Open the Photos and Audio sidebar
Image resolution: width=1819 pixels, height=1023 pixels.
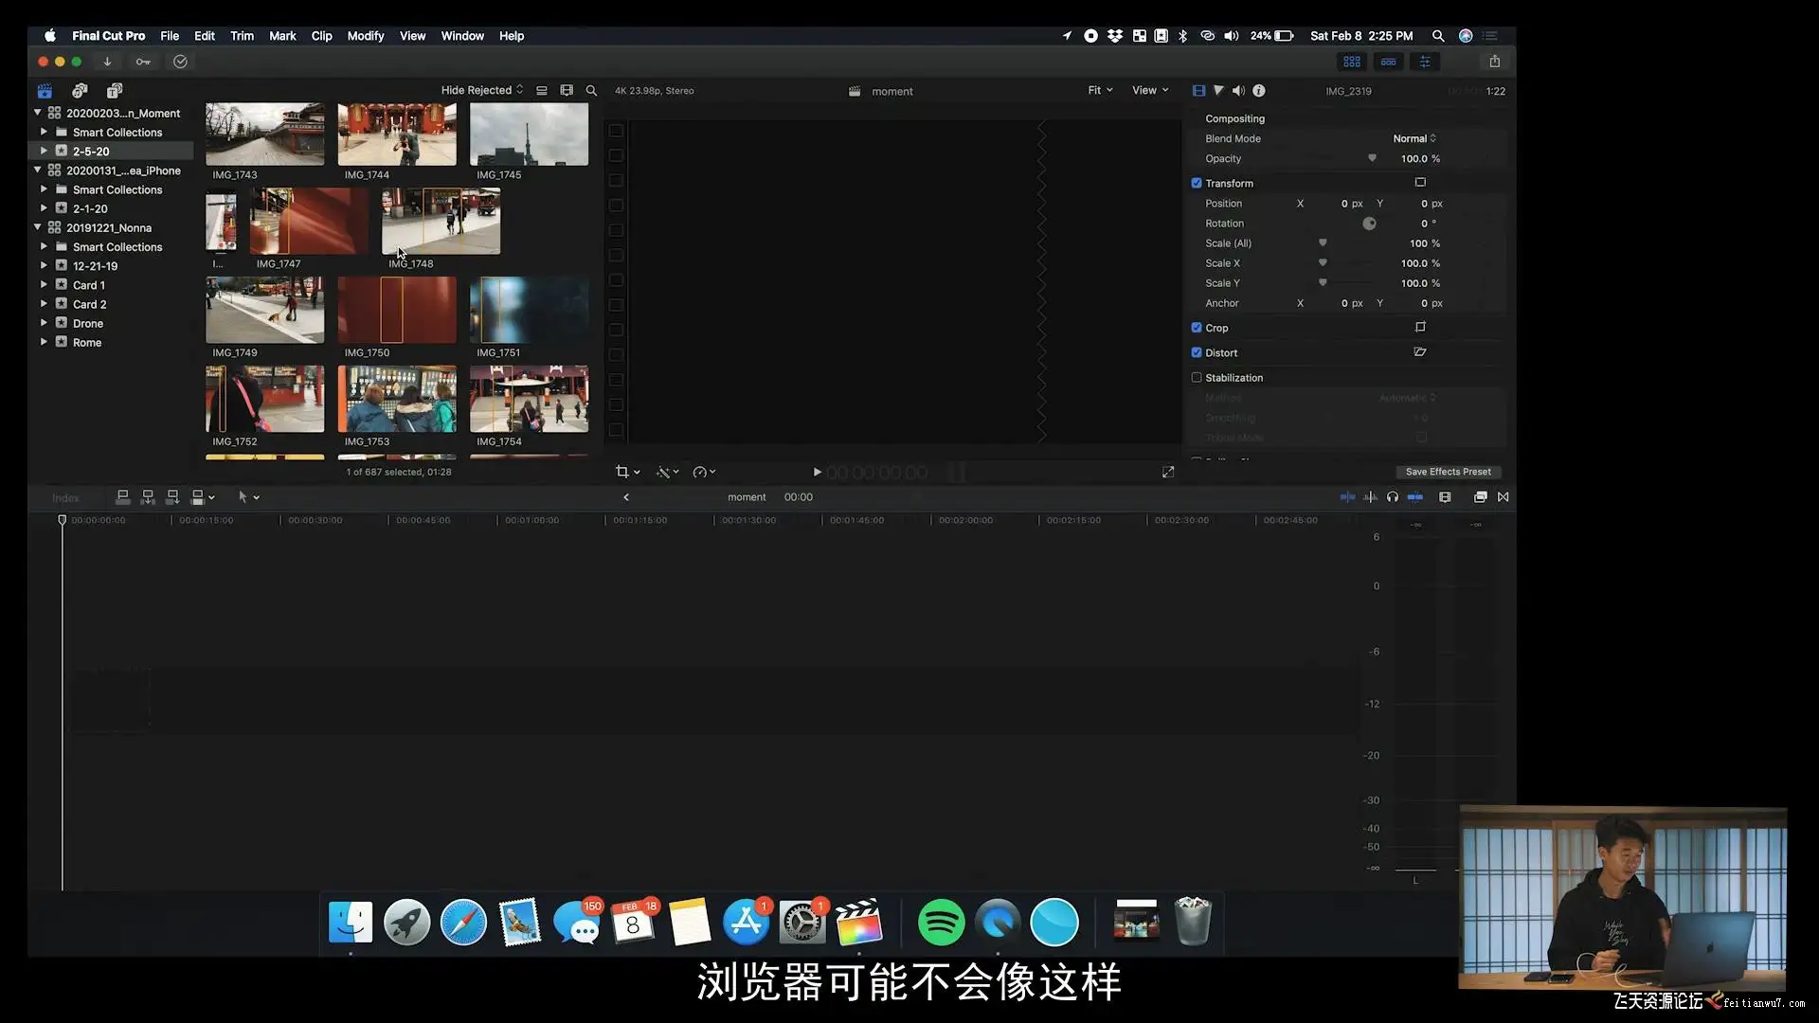pyautogui.click(x=80, y=91)
